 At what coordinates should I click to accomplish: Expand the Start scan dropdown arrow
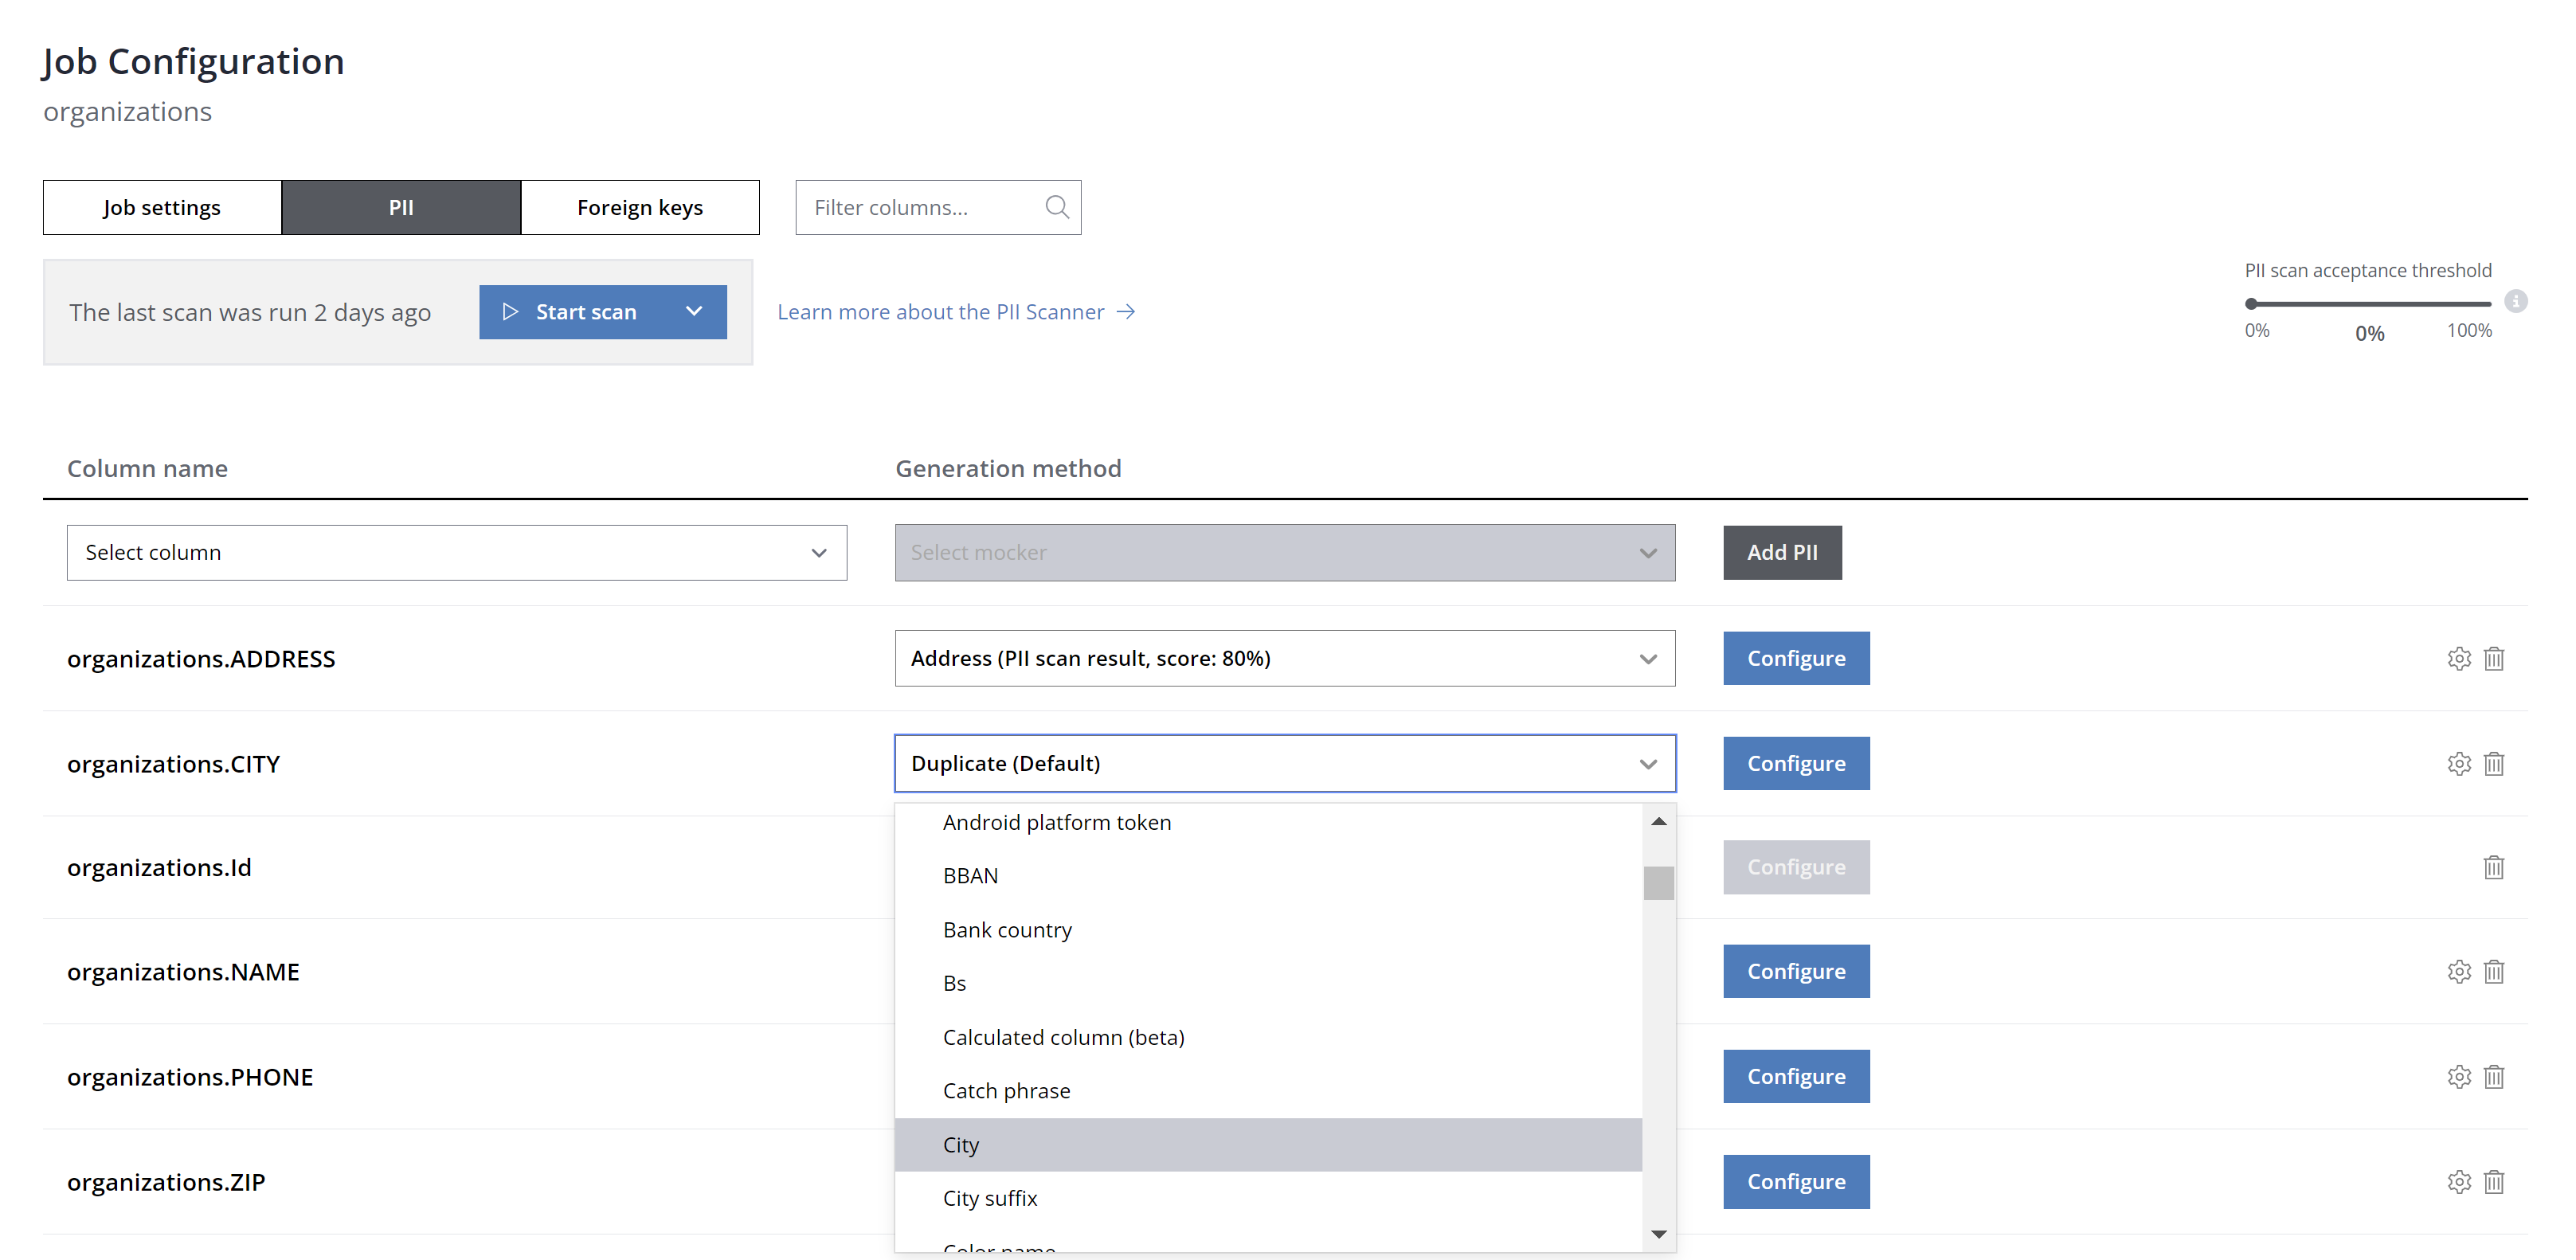click(694, 312)
